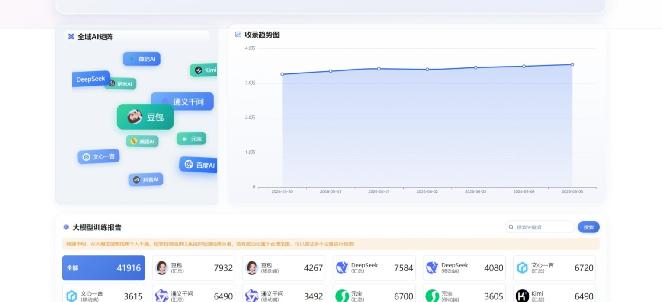Click the 全域AI矩阵 header icon
This screenshot has height=302, width=662.
point(71,37)
